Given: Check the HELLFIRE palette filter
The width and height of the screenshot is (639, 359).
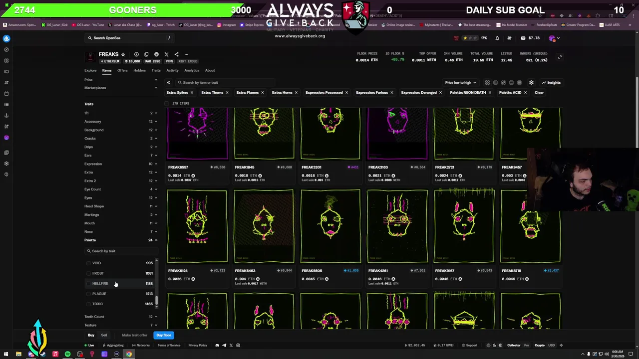Looking at the screenshot, I should [89, 283].
